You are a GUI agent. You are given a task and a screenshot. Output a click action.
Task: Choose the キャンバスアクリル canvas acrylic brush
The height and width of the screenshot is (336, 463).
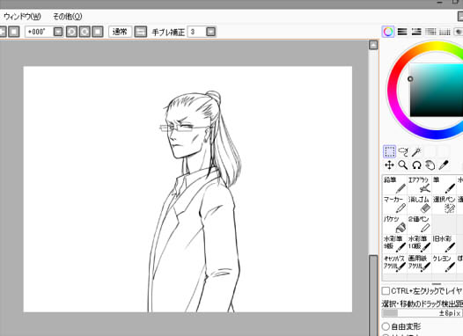pos(395,263)
